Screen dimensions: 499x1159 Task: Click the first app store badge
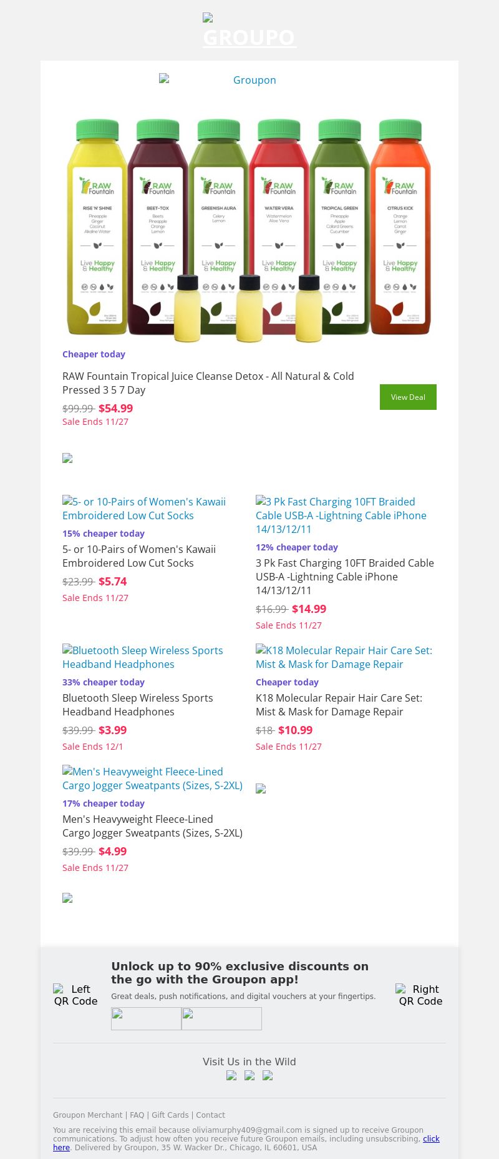click(x=146, y=1018)
